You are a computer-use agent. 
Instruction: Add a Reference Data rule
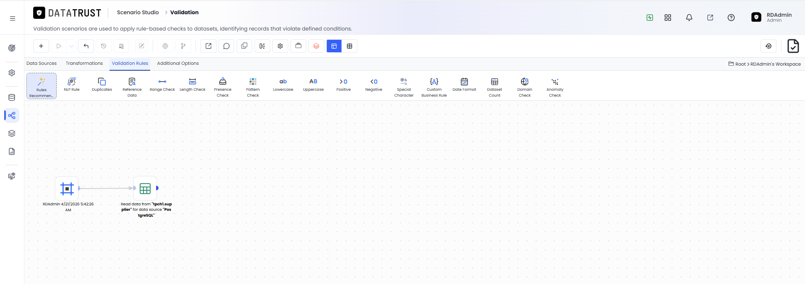click(x=132, y=87)
